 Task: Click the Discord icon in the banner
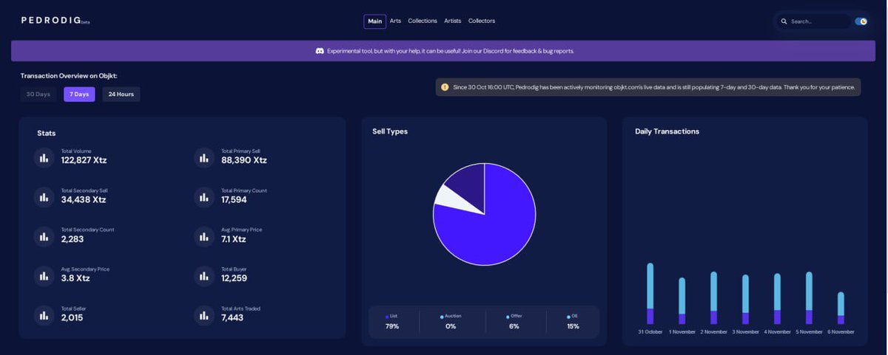coord(320,51)
